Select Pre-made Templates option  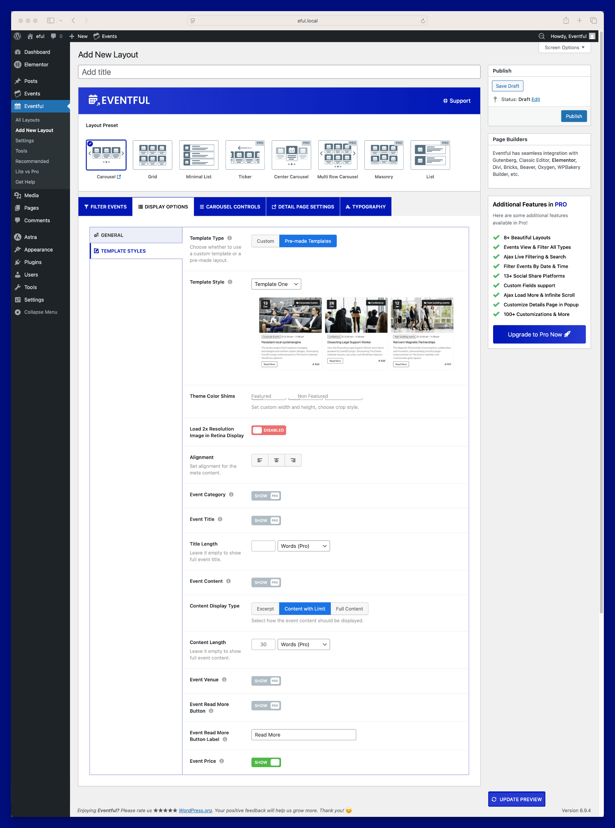coord(307,241)
